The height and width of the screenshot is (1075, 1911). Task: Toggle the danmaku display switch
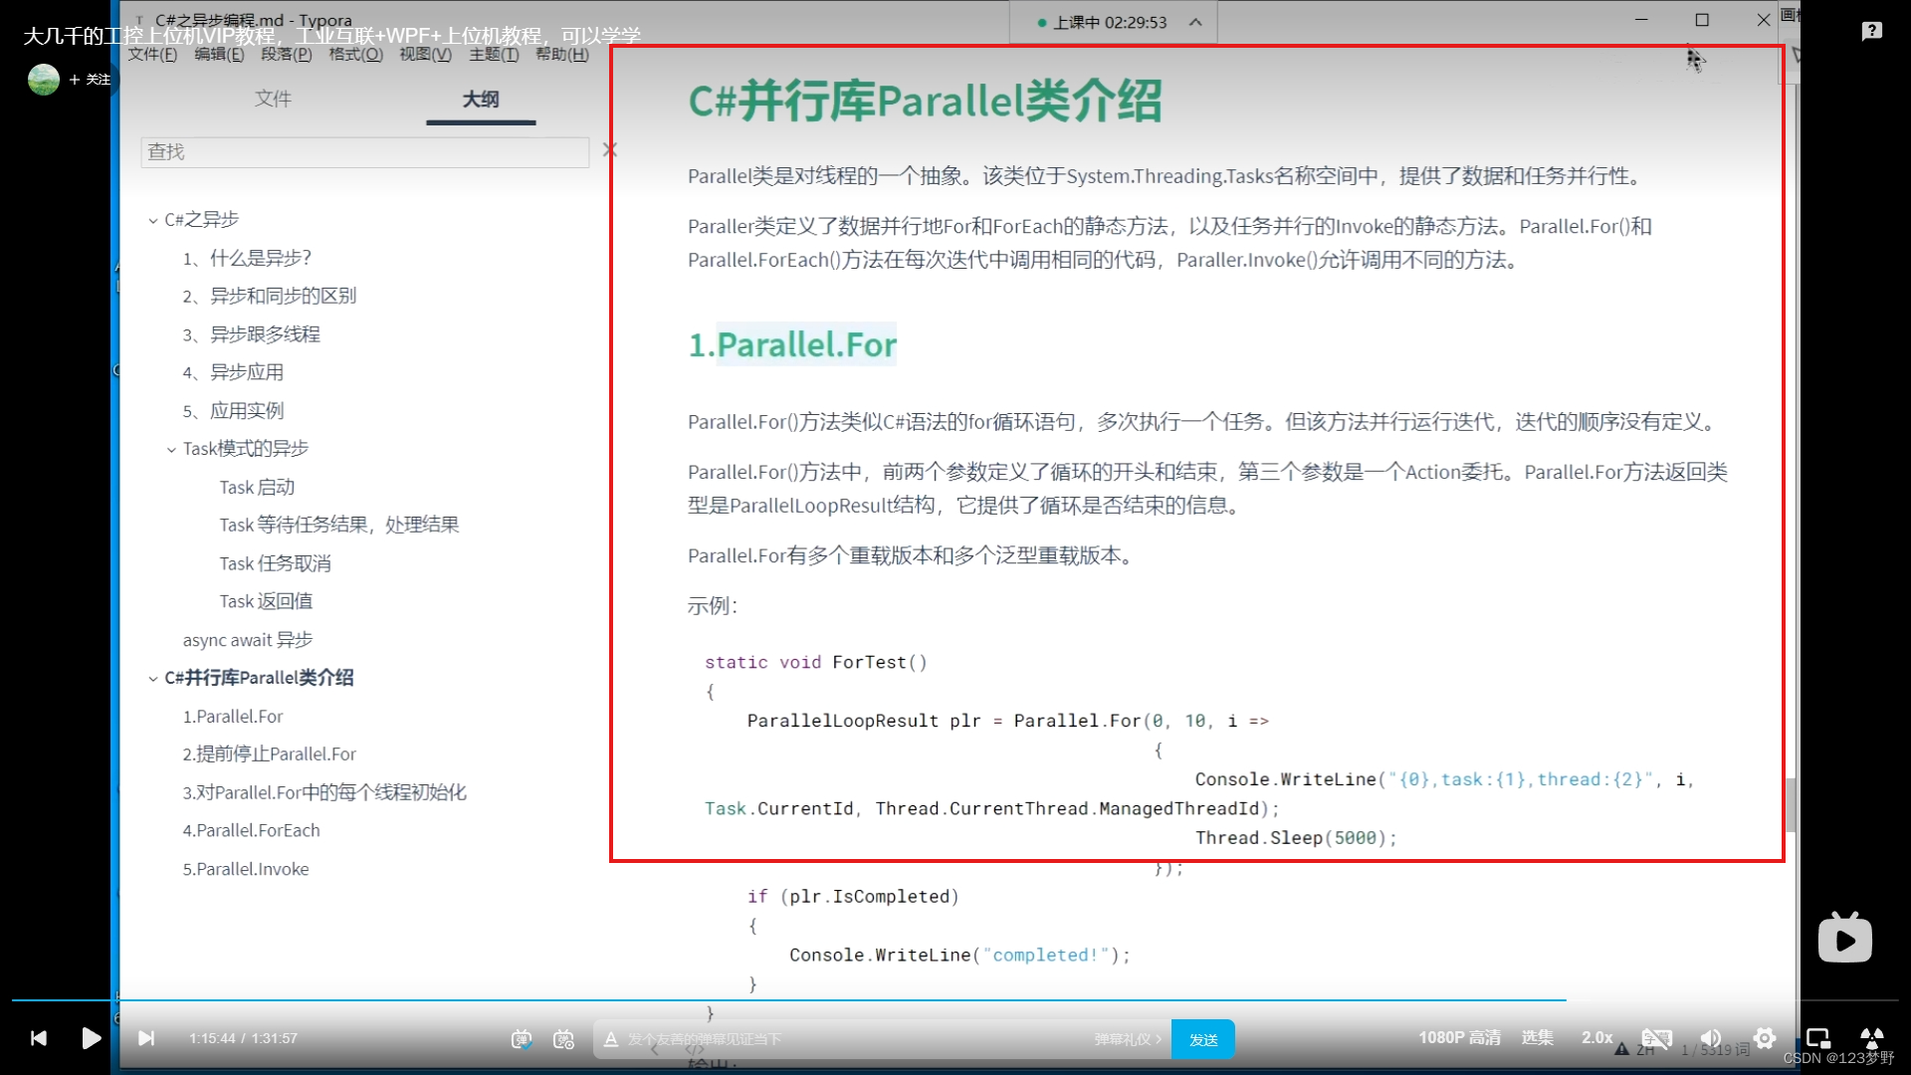[x=522, y=1039]
